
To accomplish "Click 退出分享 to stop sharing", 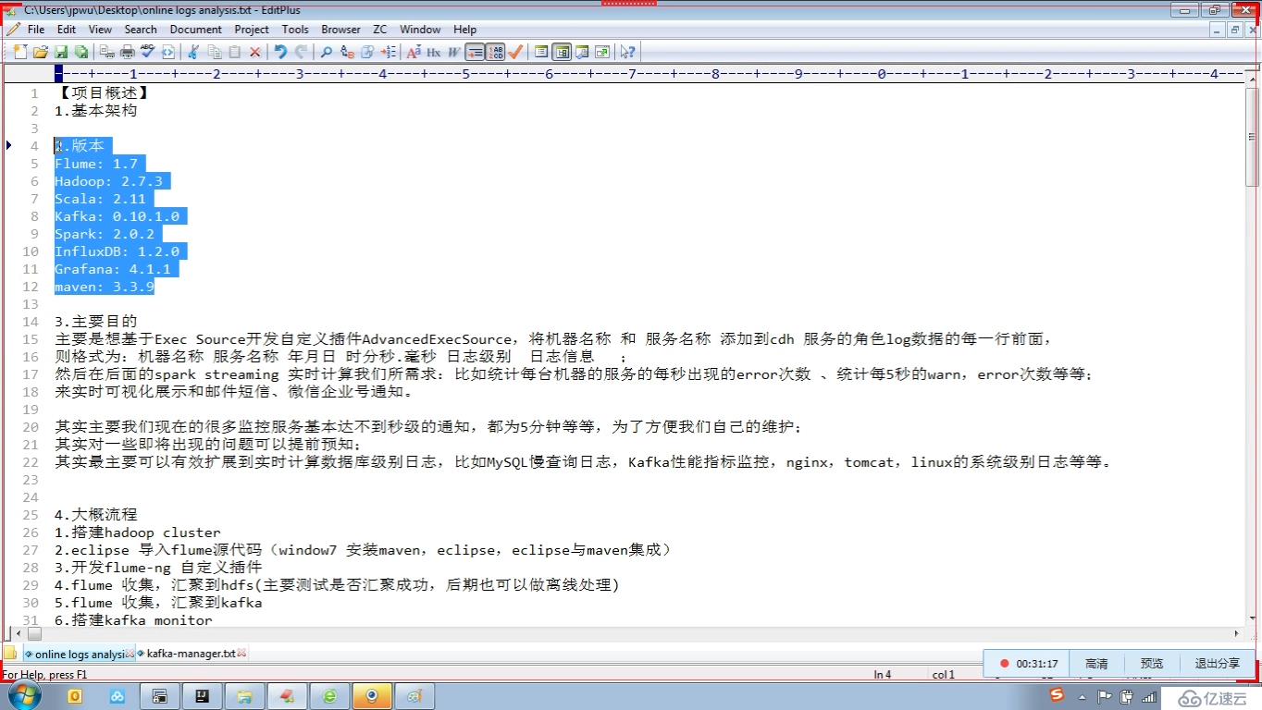I will click(x=1218, y=664).
